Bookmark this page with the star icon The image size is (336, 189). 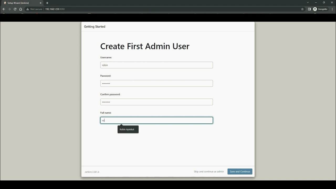(x=302, y=9)
